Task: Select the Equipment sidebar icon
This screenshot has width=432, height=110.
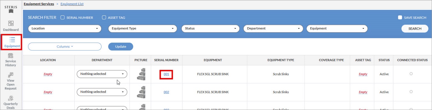Action: pos(12,42)
